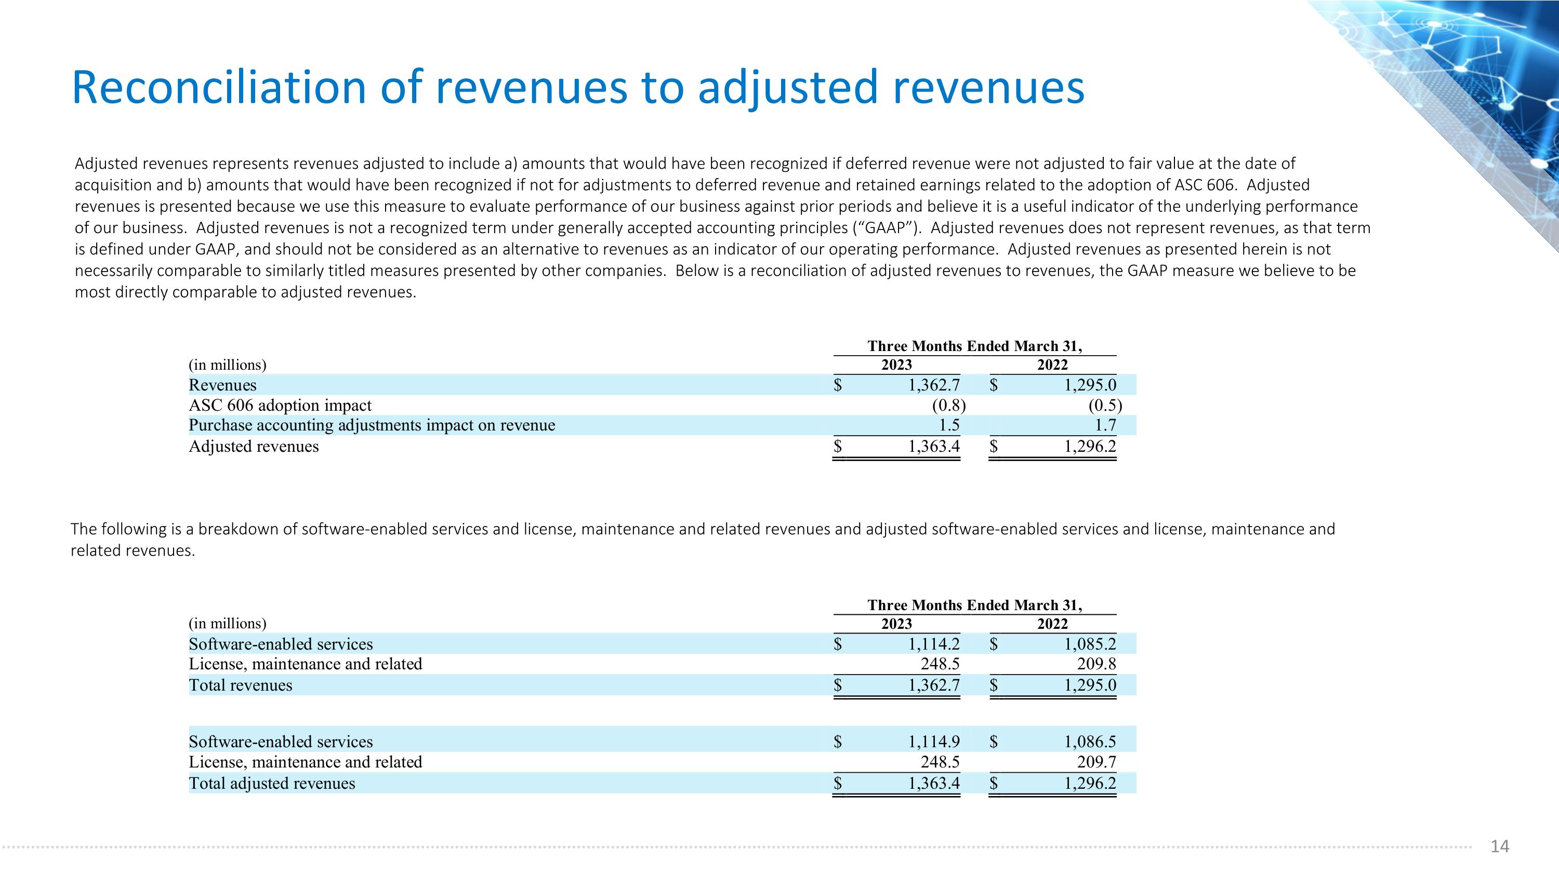The image size is (1559, 876).
Task: Click the 2022 total adjusted revenues 1,296.2 in bottom table
Action: (x=1090, y=783)
